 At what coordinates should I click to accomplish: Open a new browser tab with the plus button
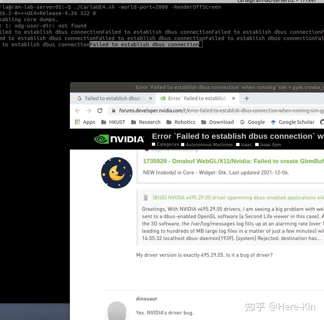coord(247,98)
